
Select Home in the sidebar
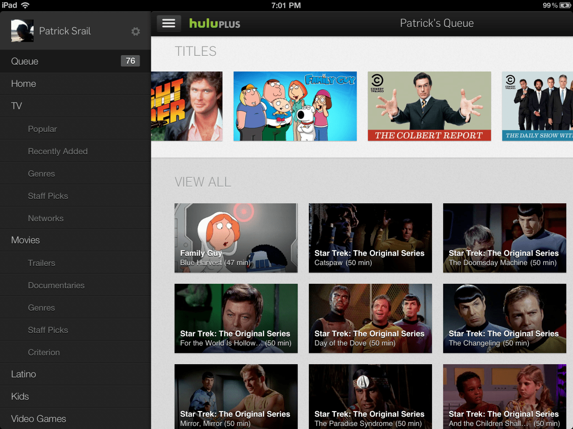coord(23,84)
